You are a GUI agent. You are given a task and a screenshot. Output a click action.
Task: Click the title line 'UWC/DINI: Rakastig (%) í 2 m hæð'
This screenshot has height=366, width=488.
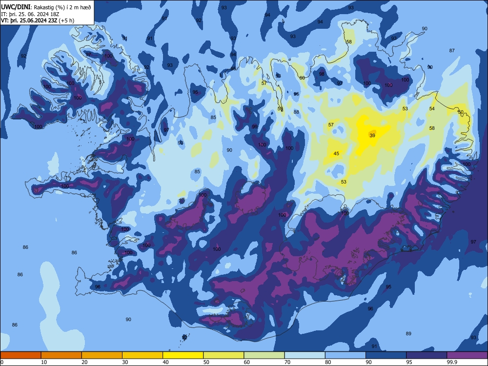(46, 7)
